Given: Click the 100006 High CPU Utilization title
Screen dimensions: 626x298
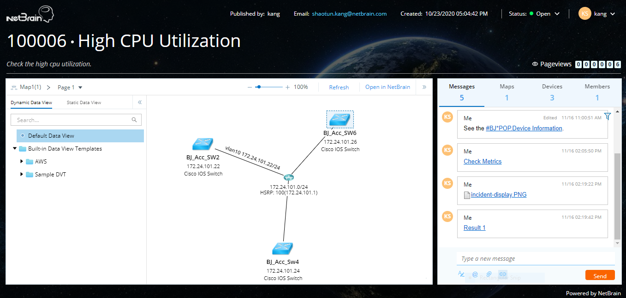Looking at the screenshot, I should click(124, 41).
